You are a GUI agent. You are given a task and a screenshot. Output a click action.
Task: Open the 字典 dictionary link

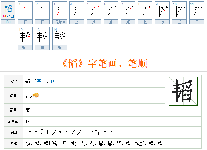[41, 81]
